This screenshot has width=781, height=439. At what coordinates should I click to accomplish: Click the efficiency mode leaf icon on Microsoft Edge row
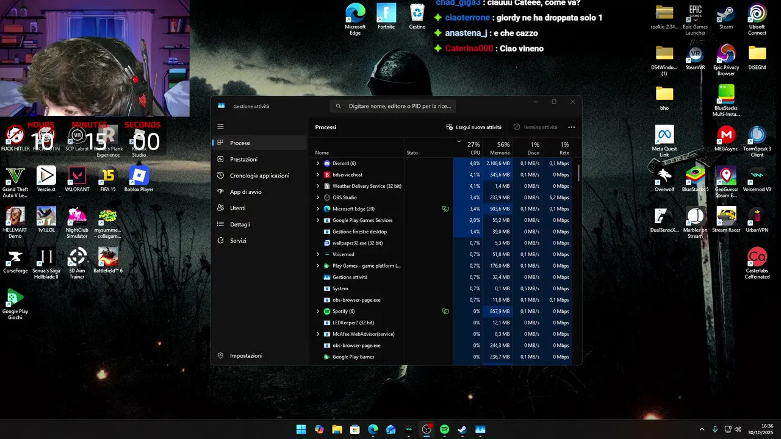pyautogui.click(x=445, y=209)
